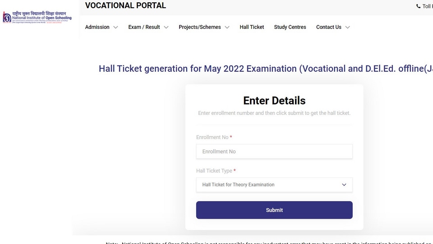Open the Projects/Schemes menu

[200, 27]
